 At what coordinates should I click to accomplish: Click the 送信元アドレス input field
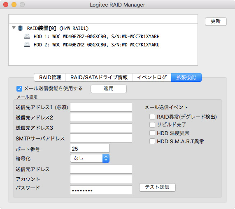tap(101, 169)
